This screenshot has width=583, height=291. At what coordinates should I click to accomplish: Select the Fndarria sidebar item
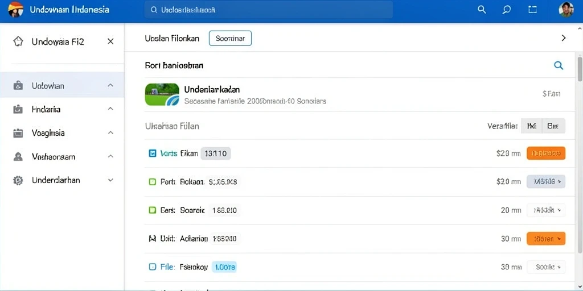62,109
